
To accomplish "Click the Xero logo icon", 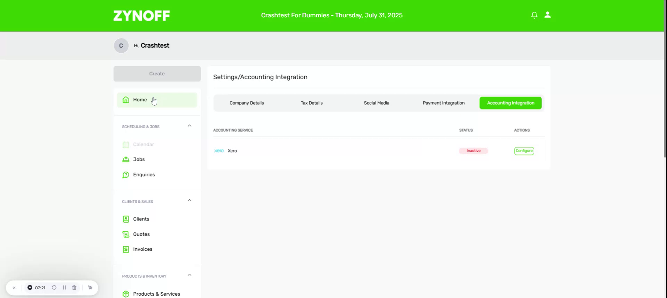I will click(219, 151).
